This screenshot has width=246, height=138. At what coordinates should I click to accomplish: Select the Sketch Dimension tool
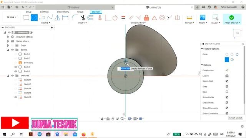pos(65,18)
